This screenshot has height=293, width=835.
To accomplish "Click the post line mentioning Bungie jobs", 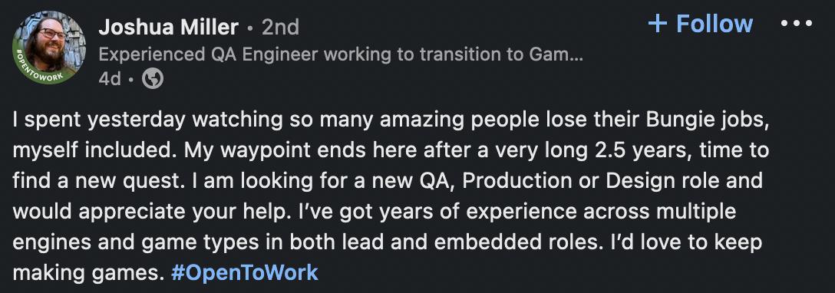I will tap(391, 120).
